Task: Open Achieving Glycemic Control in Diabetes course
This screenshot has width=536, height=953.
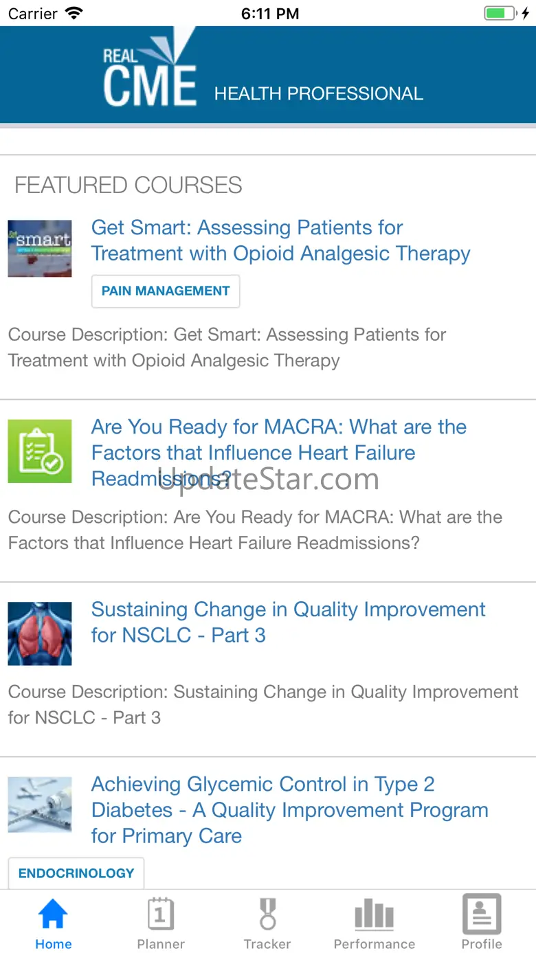Action: click(290, 810)
